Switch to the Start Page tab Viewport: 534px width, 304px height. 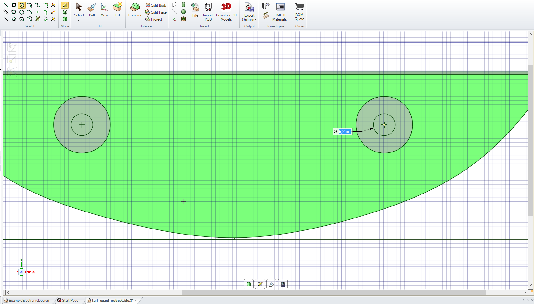(70, 300)
